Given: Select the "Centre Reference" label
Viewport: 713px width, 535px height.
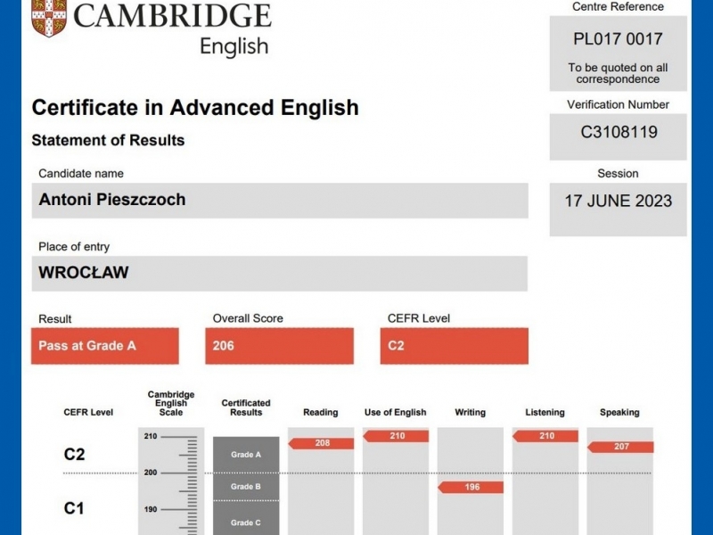Looking at the screenshot, I should click(618, 7).
